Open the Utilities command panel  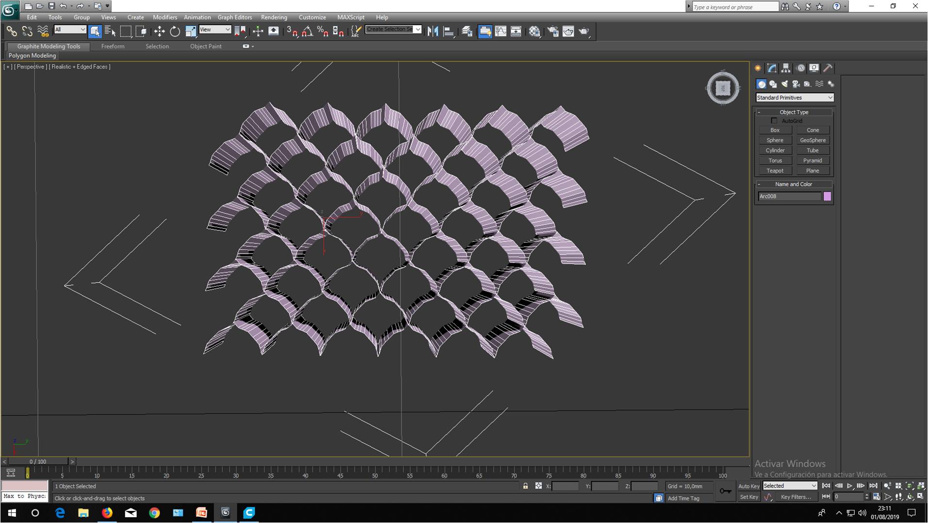click(828, 68)
